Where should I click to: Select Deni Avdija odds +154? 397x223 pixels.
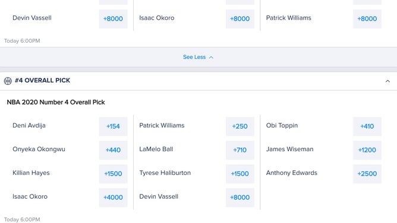(113, 126)
